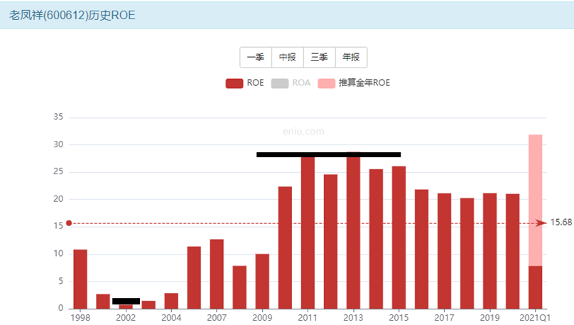Click the red ROE legend swatch
Viewport: 574px width, 325px height.
[234, 83]
